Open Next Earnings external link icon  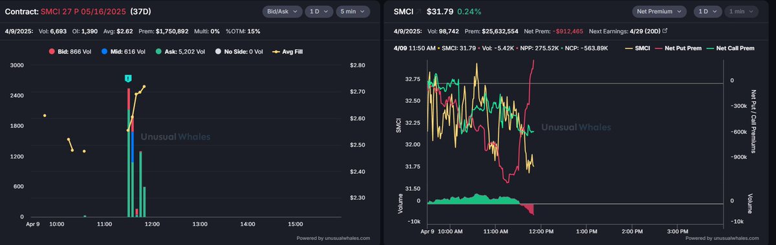tap(665, 31)
